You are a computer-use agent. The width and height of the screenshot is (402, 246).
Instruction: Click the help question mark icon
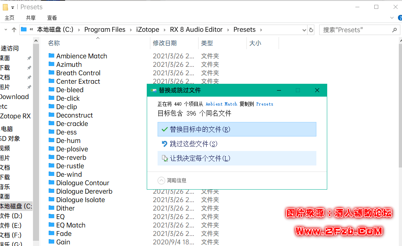pyautogui.click(x=400, y=18)
